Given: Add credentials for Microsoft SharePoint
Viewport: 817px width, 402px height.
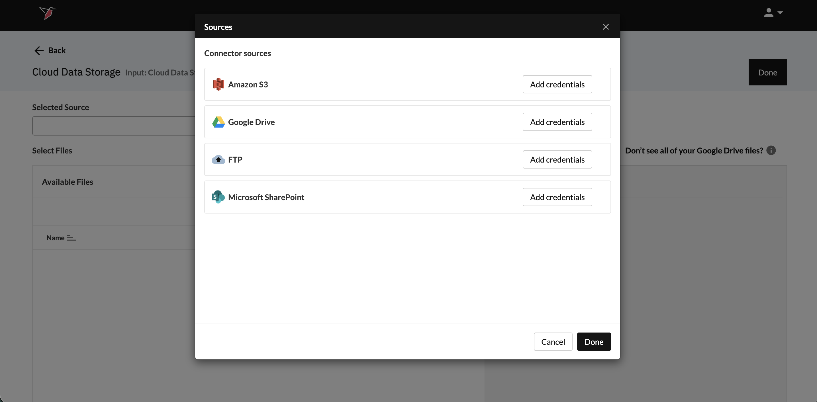Looking at the screenshot, I should click(x=557, y=197).
